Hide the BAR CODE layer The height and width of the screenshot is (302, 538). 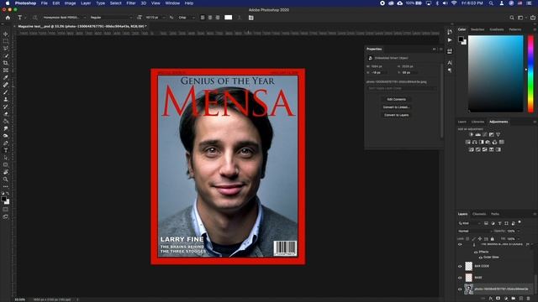click(460, 266)
